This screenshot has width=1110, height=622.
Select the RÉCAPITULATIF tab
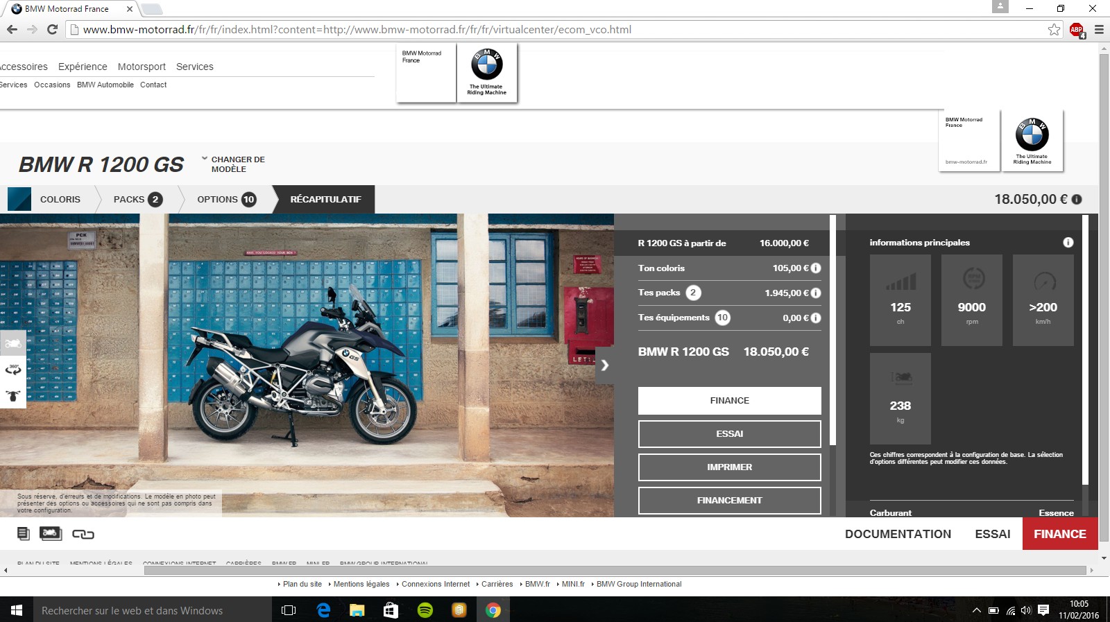click(325, 199)
